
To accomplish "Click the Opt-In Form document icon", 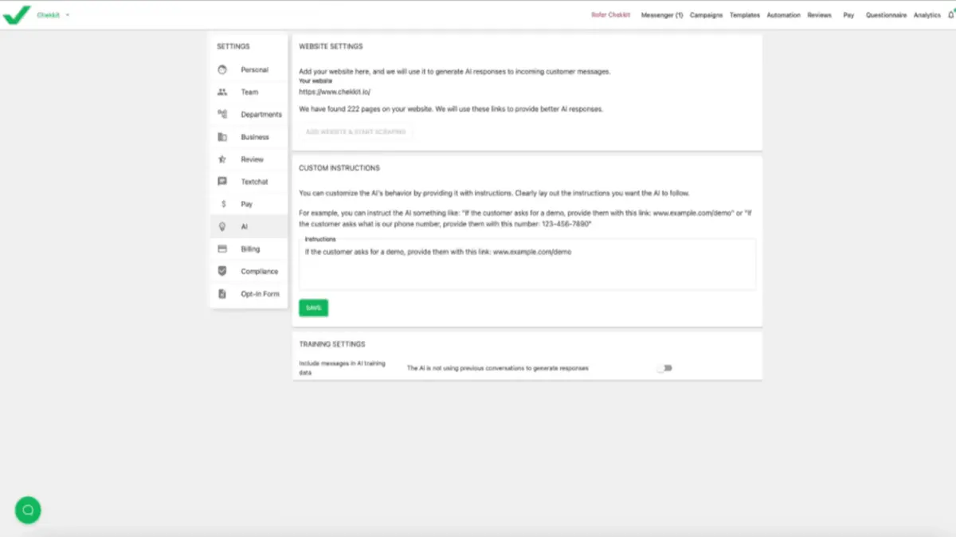I will 222,294.
